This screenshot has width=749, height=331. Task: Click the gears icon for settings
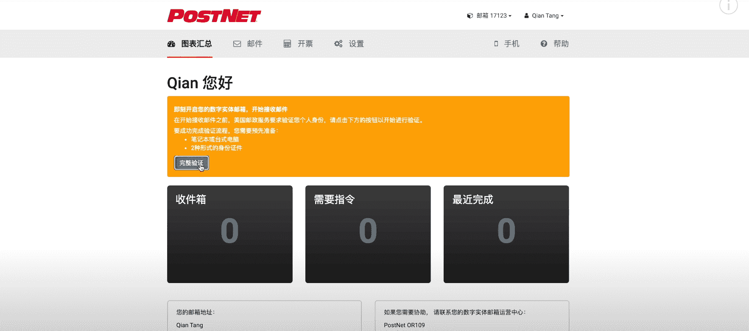338,44
